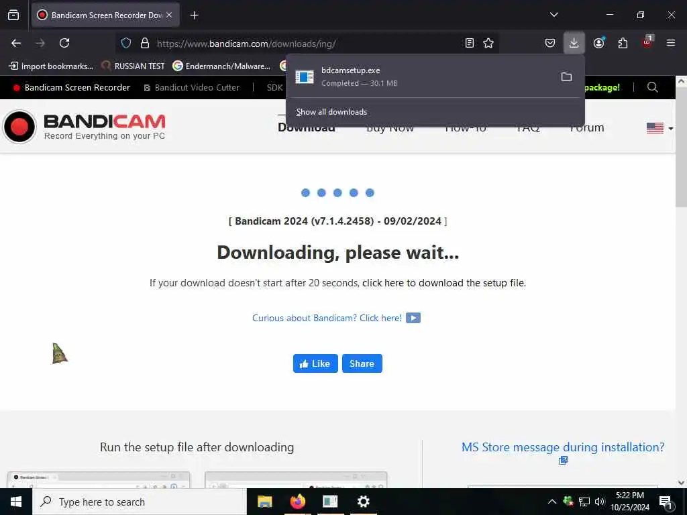Open MS Store message during installation link
Image resolution: width=687 pixels, height=515 pixels.
[x=563, y=447]
